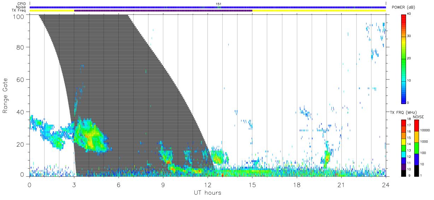Select the 10 label on TX FRQ scale
Viewport: 434px width, 200px height.
click(x=409, y=169)
